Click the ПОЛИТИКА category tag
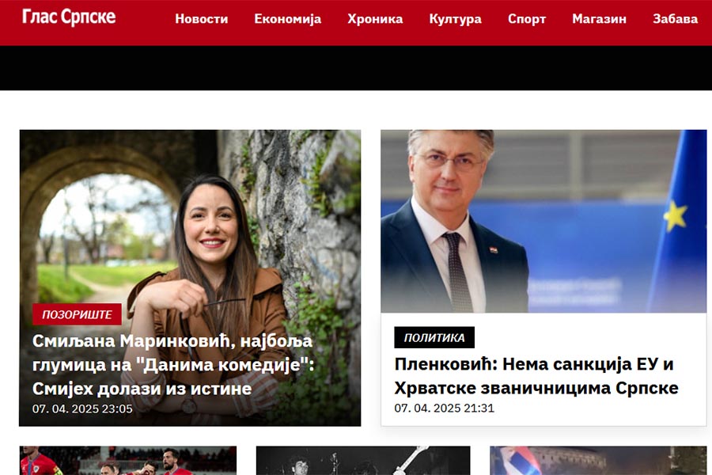Viewport: 712px width, 475px height. (434, 337)
